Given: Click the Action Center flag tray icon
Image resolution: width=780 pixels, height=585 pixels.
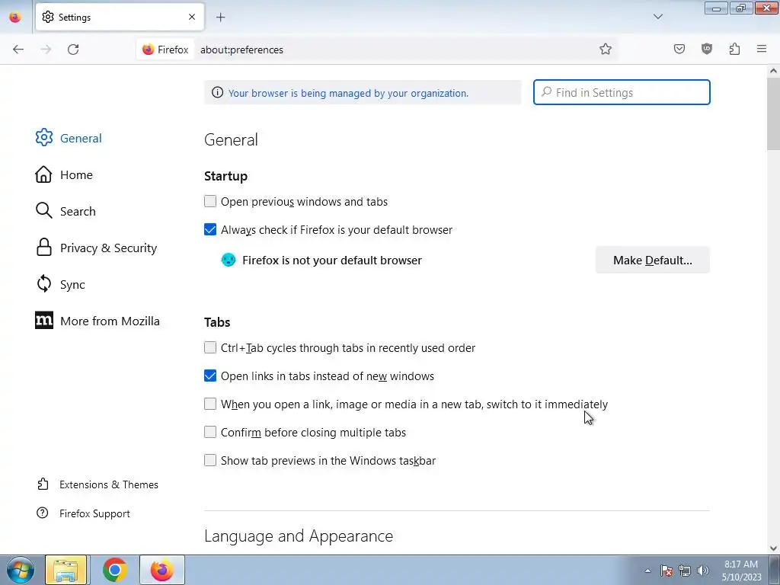Looking at the screenshot, I should [667, 571].
